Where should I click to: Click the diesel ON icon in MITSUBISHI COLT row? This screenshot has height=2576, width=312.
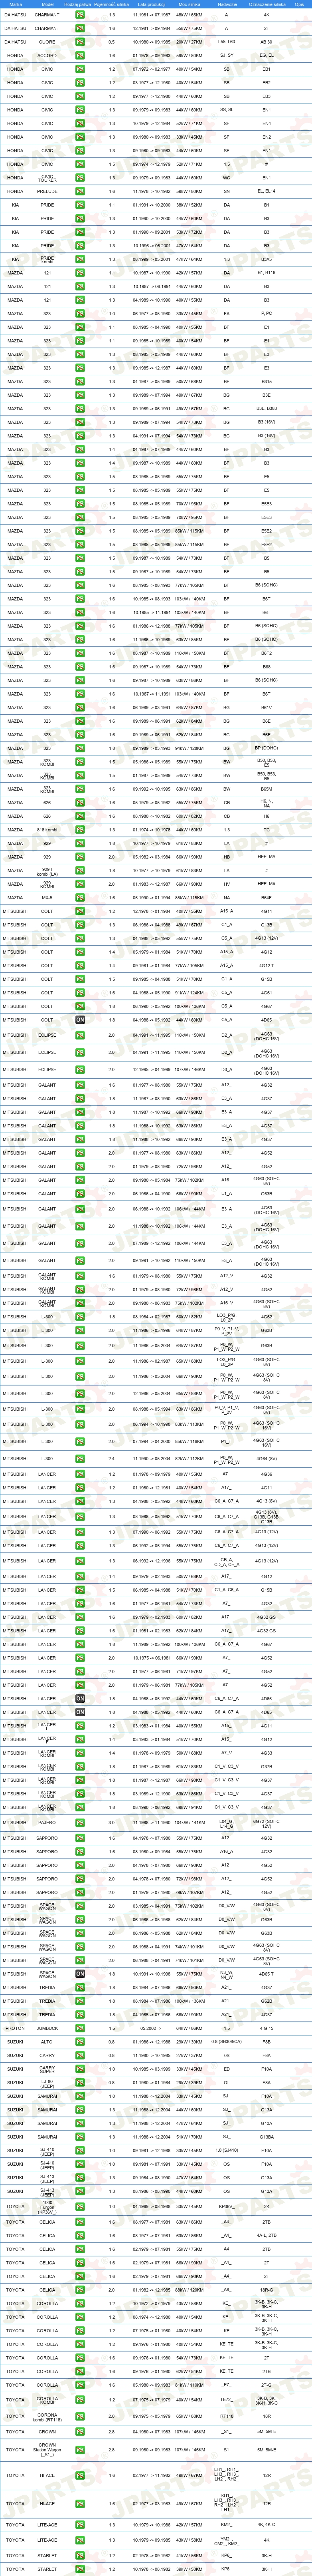click(80, 1019)
